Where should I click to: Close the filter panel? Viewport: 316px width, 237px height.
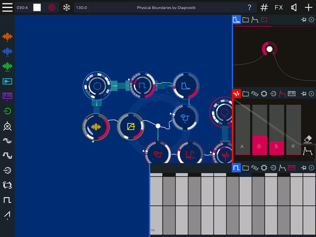311,19
